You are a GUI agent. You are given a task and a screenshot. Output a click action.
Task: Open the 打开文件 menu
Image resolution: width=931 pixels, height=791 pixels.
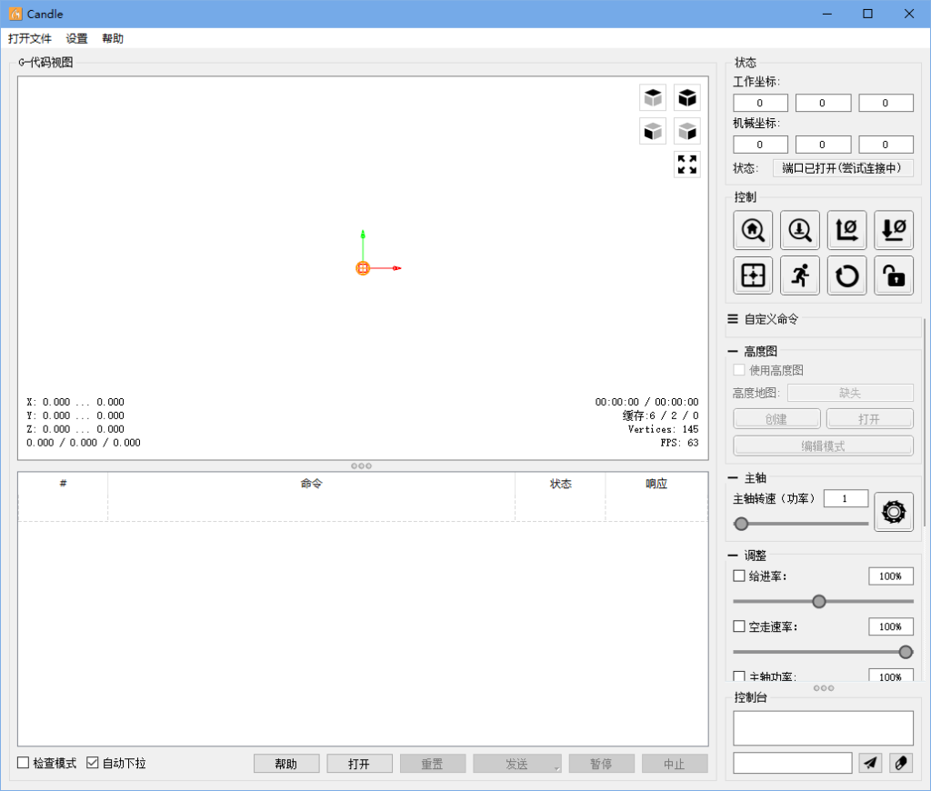(x=30, y=38)
